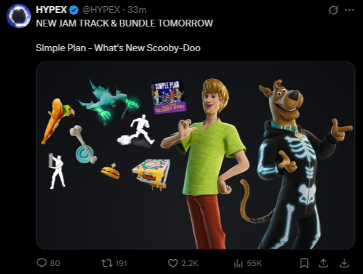The height and width of the screenshot is (274, 363).
Task: View tweet analytics bar chart icon
Action: [x=239, y=263]
